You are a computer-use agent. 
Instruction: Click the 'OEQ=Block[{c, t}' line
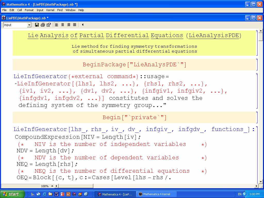(94, 177)
